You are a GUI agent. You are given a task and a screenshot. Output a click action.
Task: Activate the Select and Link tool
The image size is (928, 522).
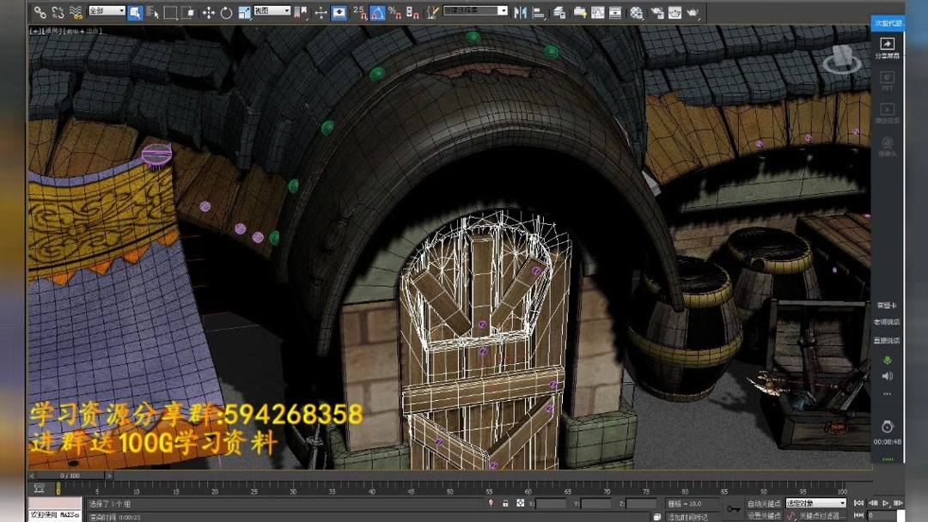40,12
